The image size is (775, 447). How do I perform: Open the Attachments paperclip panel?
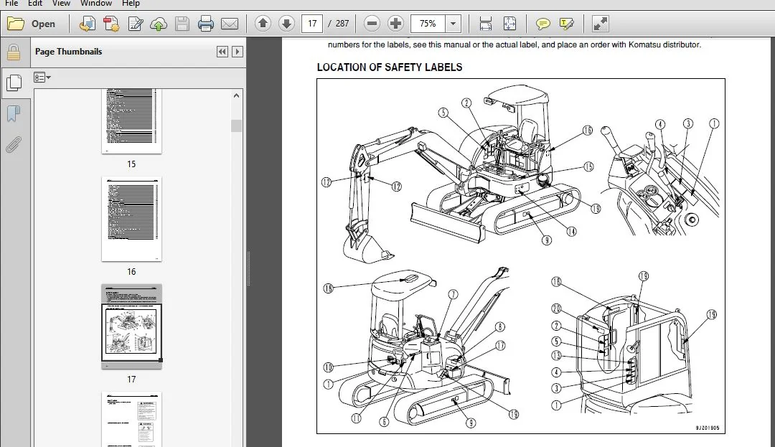pyautogui.click(x=14, y=145)
